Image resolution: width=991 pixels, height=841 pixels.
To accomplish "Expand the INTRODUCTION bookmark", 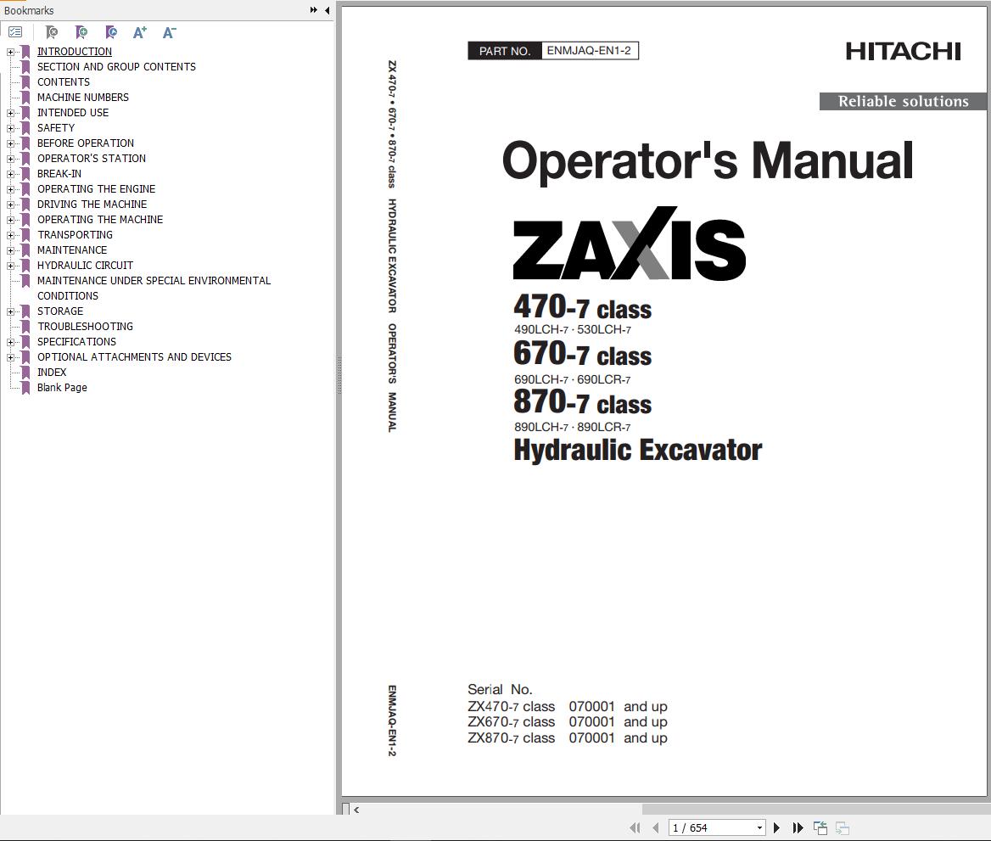I will [x=10, y=52].
